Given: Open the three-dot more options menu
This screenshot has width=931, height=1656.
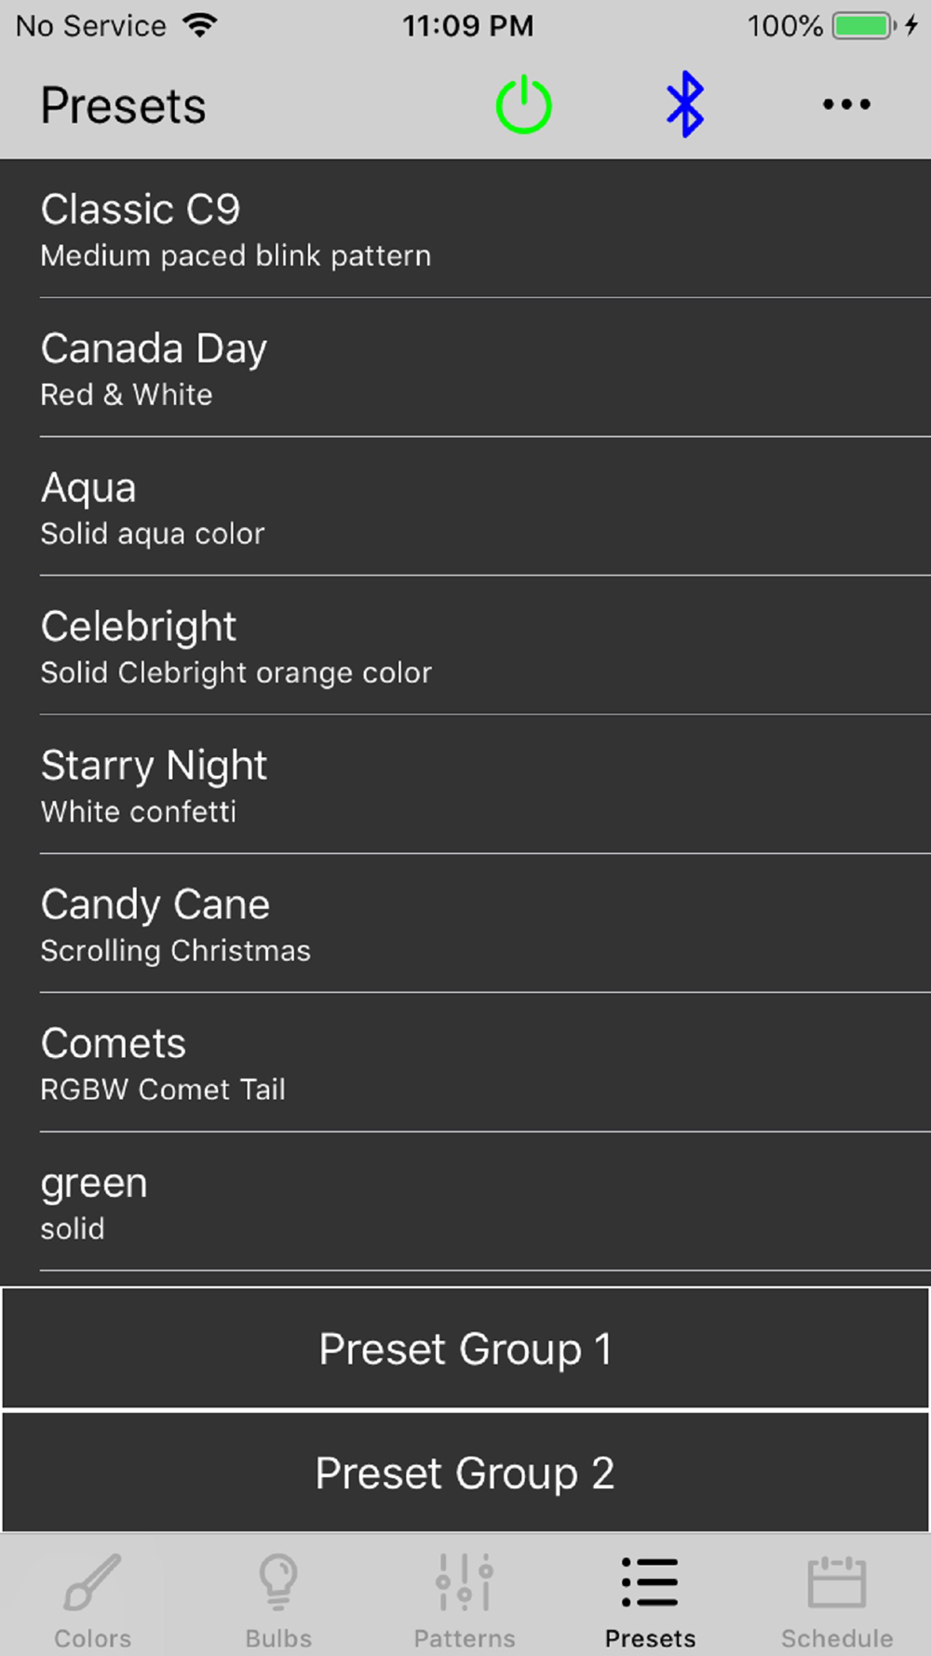Looking at the screenshot, I should pyautogui.click(x=846, y=104).
